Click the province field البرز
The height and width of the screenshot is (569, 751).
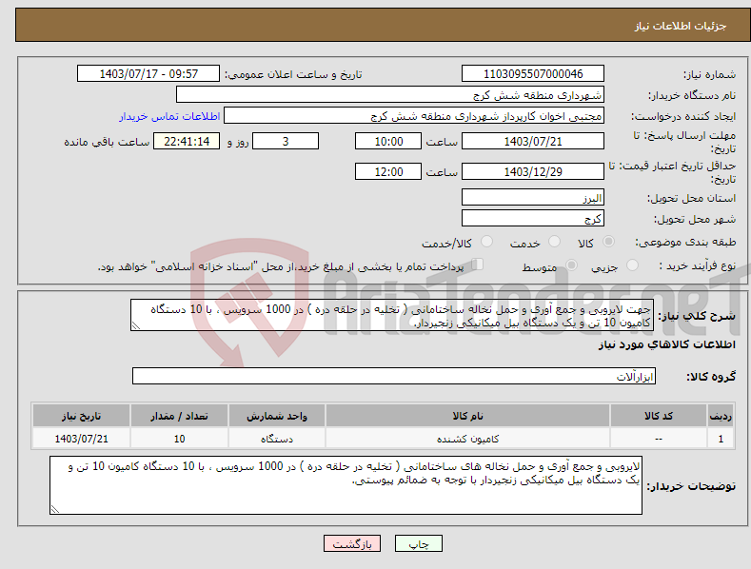pyautogui.click(x=533, y=197)
